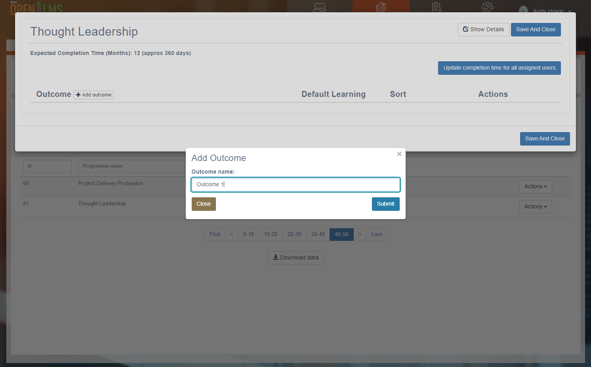Click bottom Save And Close button
Image resolution: width=591 pixels, height=367 pixels.
pos(545,139)
